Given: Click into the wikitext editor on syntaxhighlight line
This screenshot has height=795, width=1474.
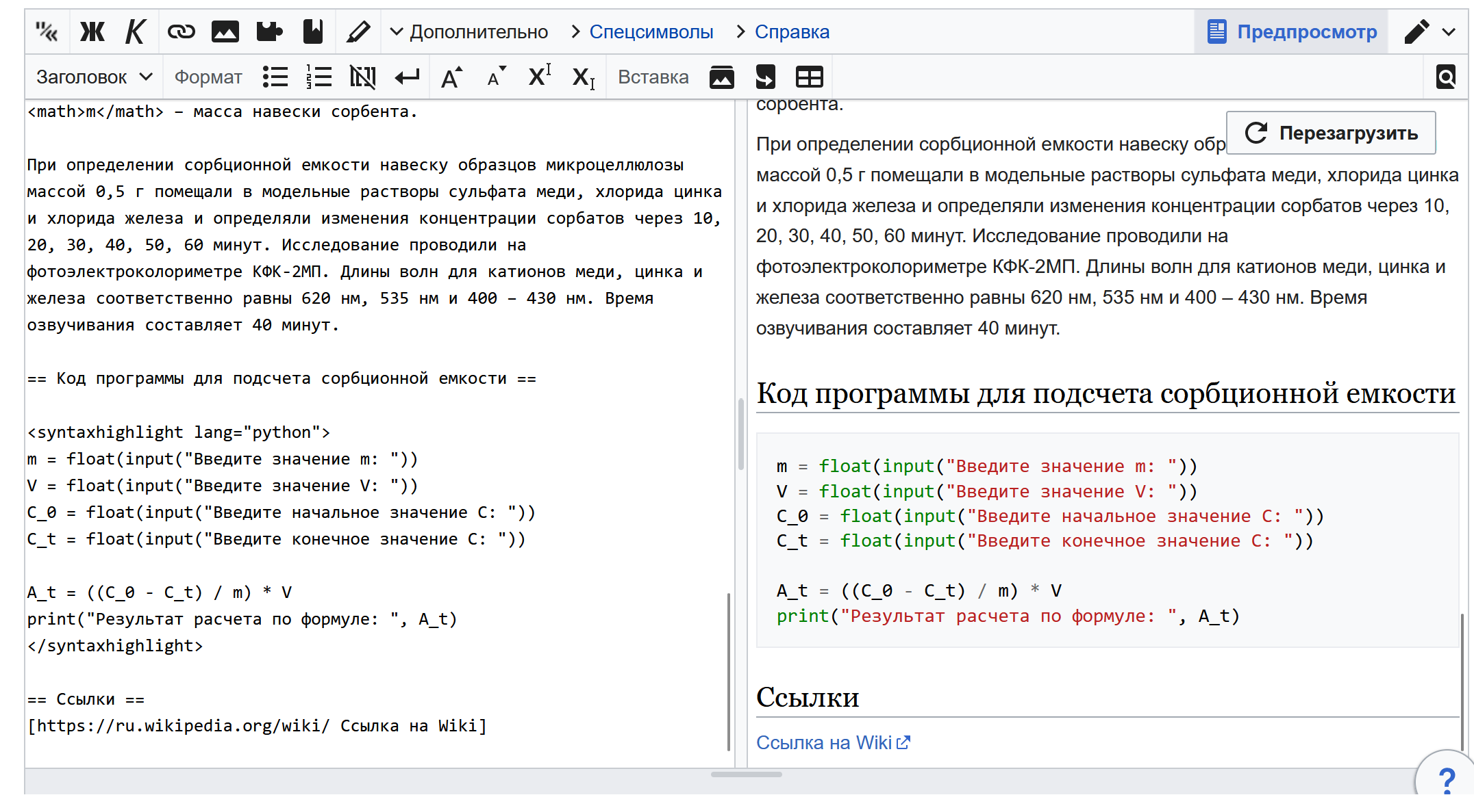Looking at the screenshot, I should tap(179, 432).
